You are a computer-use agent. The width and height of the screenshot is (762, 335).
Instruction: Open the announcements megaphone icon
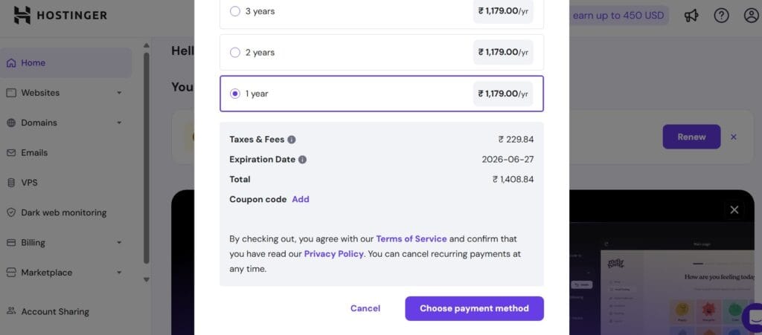(691, 16)
